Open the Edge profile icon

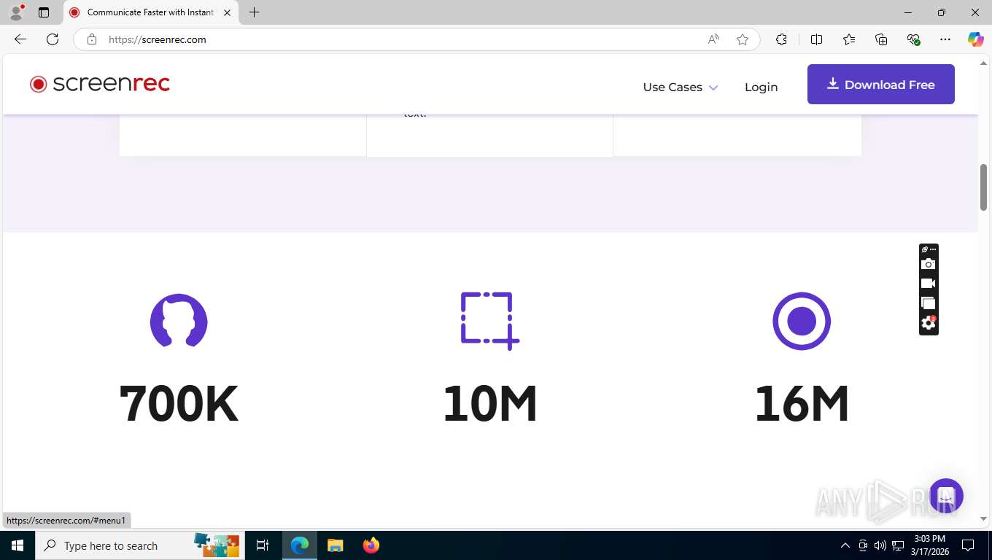tap(16, 12)
